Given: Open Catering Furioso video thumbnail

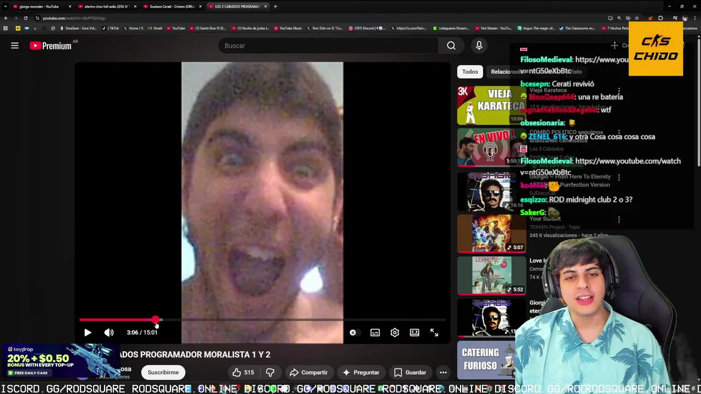Looking at the screenshot, I should [x=487, y=360].
